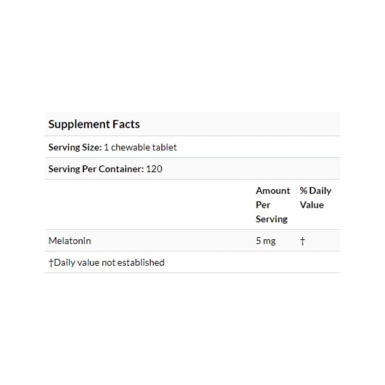Viewport: 385px width, 385px height.
Task: Click the dagger symbol in the Melatonin row
Action: (302, 241)
